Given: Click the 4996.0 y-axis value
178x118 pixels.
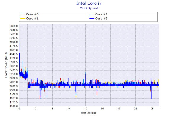Looking at the screenshot, I should tap(14, 42).
